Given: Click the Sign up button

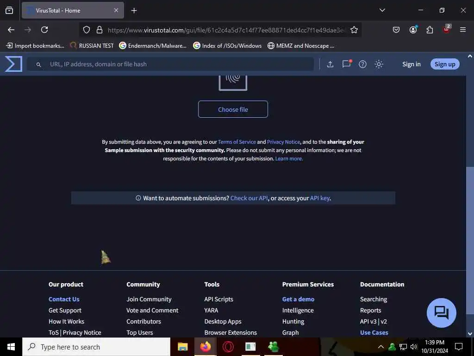Looking at the screenshot, I should pos(445,64).
